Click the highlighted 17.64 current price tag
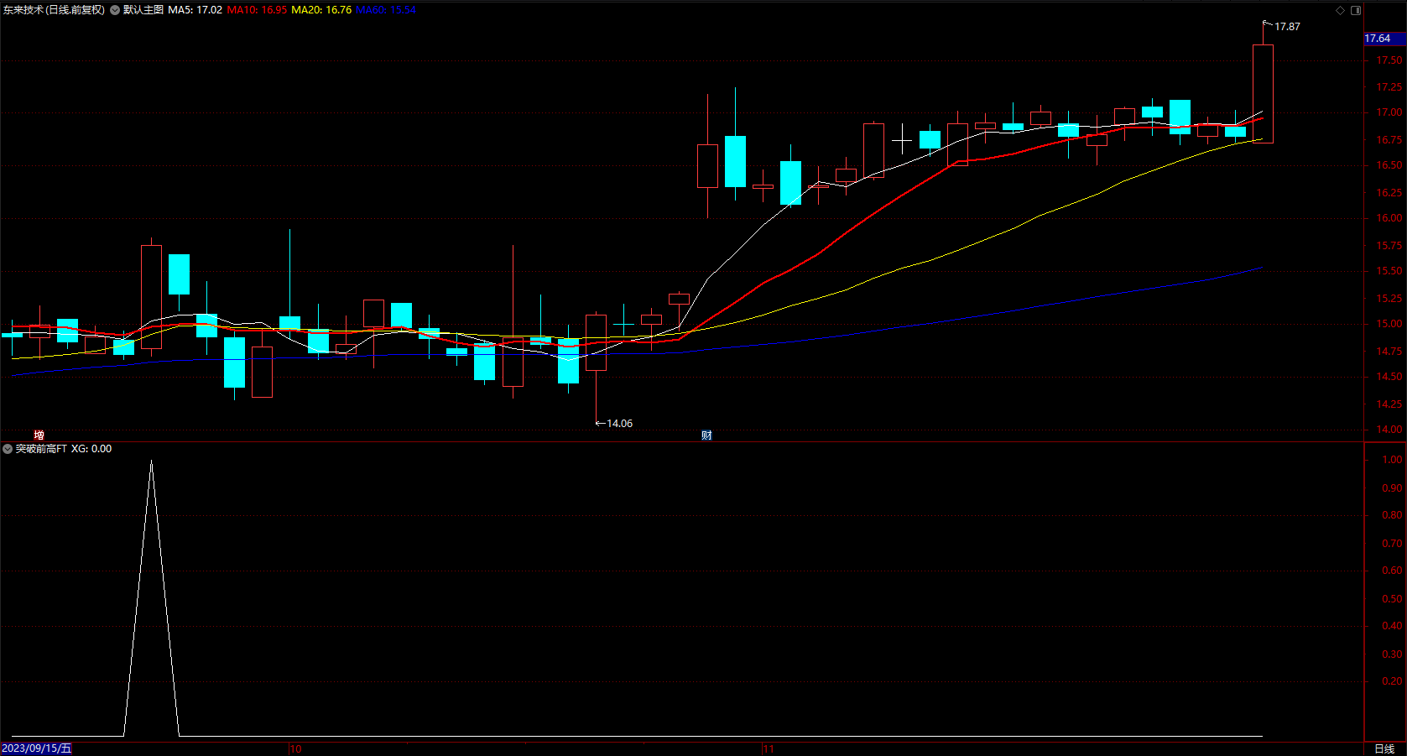The height and width of the screenshot is (756, 1407). [1384, 39]
